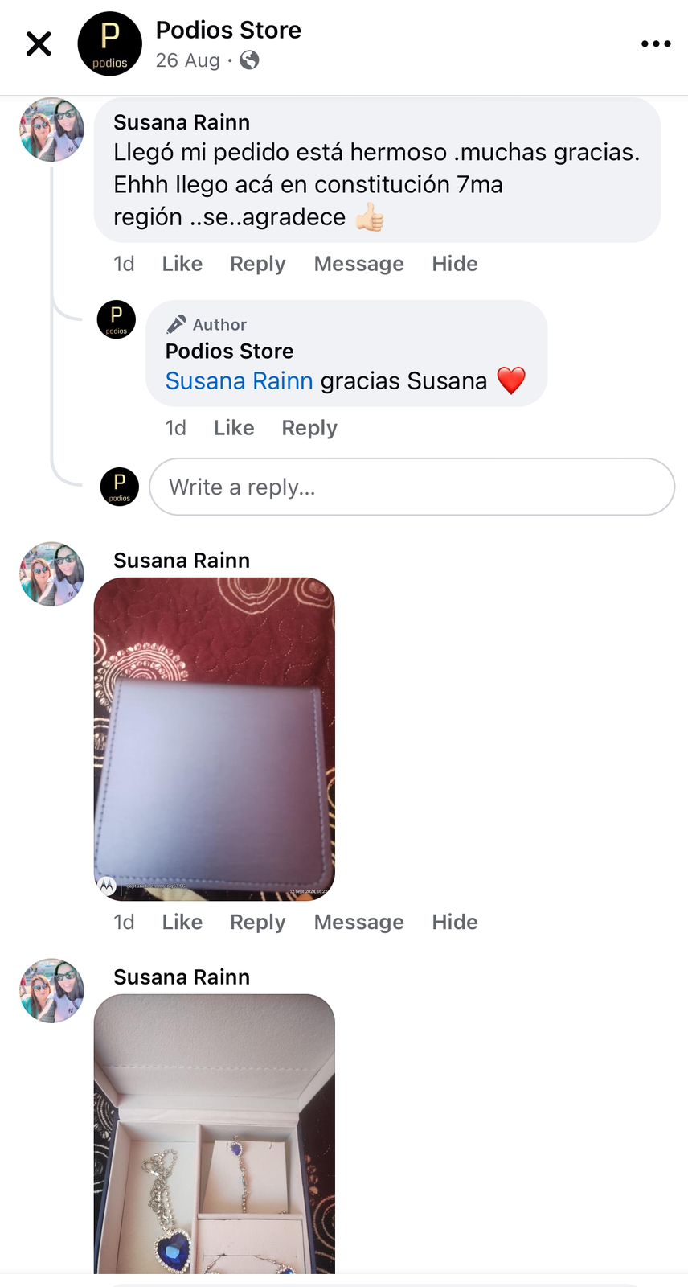The width and height of the screenshot is (688, 1287).
Task: Tap the globe public audience icon
Action: pyautogui.click(x=250, y=60)
